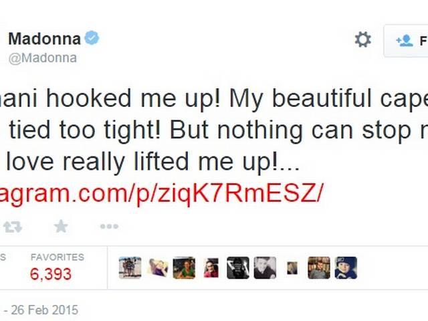Screen dimensions: 428x321
Task: Open eighth avatar with bearded man
Action: (319, 267)
